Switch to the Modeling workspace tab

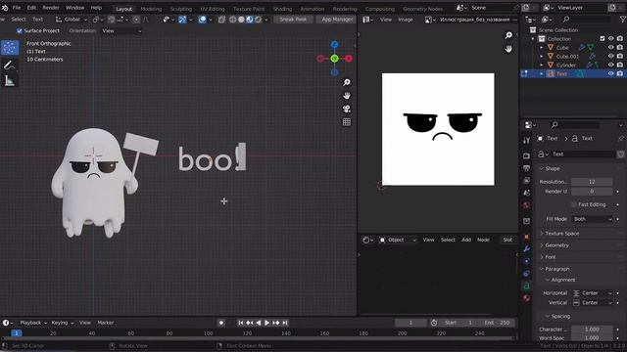tap(151, 9)
